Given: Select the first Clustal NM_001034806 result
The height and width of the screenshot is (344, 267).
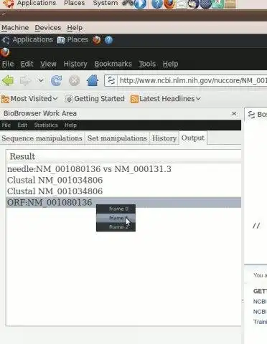Looking at the screenshot, I should pos(123,180).
